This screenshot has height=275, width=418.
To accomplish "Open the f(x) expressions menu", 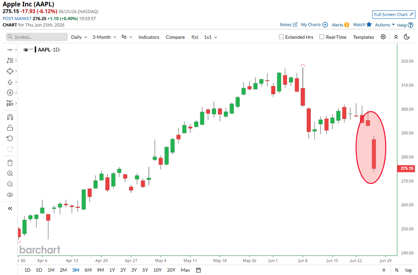I will pyautogui.click(x=195, y=37).
